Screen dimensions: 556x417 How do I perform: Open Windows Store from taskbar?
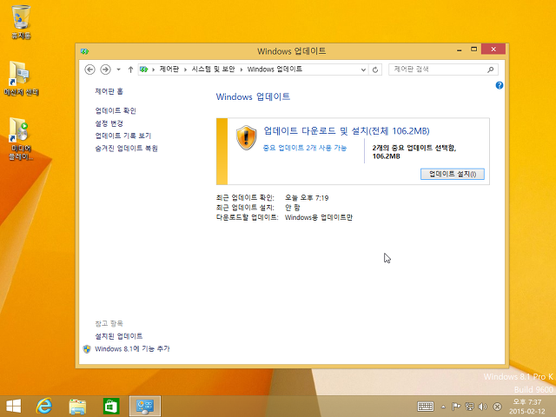pyautogui.click(x=111, y=406)
